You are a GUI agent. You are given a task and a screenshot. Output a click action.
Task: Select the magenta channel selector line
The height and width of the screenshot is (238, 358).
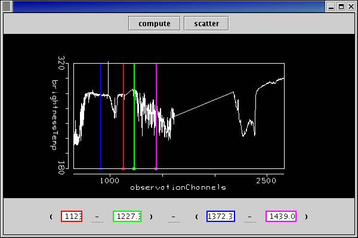[156, 117]
